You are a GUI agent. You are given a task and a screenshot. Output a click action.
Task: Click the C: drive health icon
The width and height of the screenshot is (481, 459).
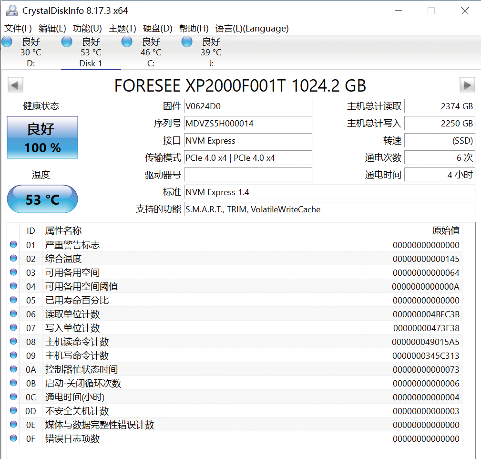pos(127,42)
